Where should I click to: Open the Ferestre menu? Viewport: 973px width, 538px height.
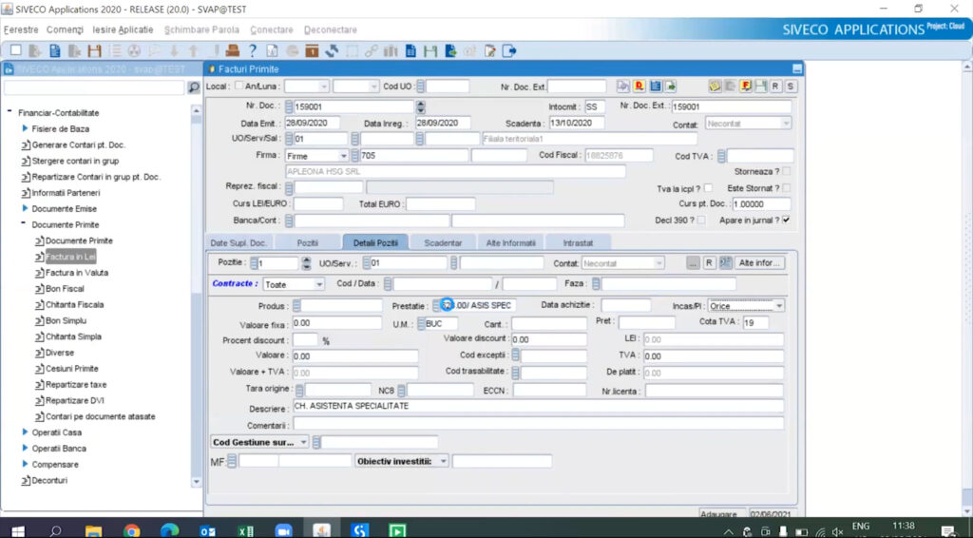coord(21,29)
